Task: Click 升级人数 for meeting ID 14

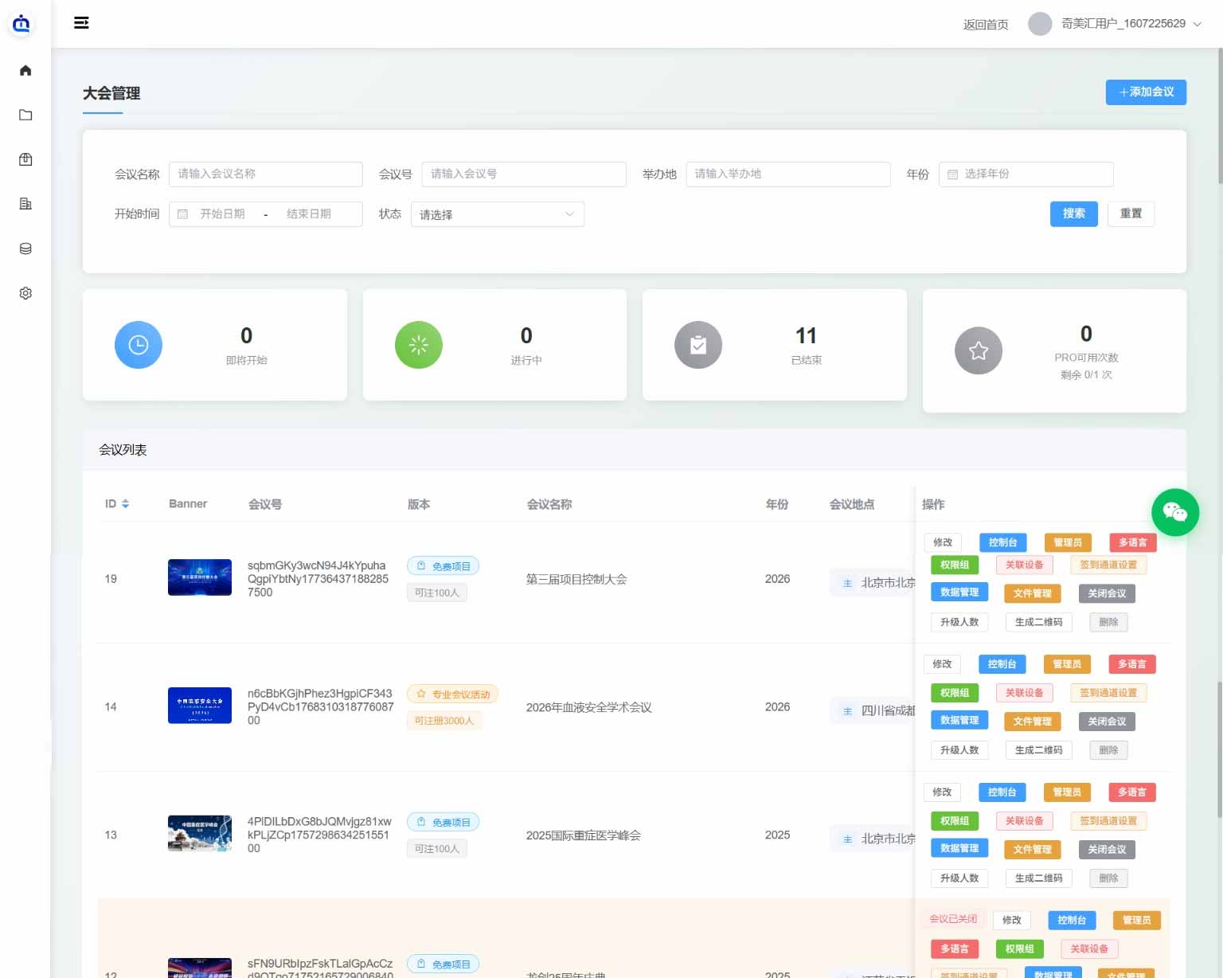Action: tap(959, 750)
